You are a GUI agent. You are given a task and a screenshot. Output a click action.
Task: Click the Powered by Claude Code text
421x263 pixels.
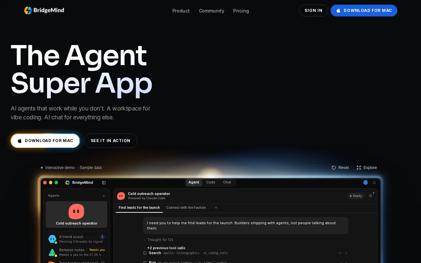click(x=147, y=198)
